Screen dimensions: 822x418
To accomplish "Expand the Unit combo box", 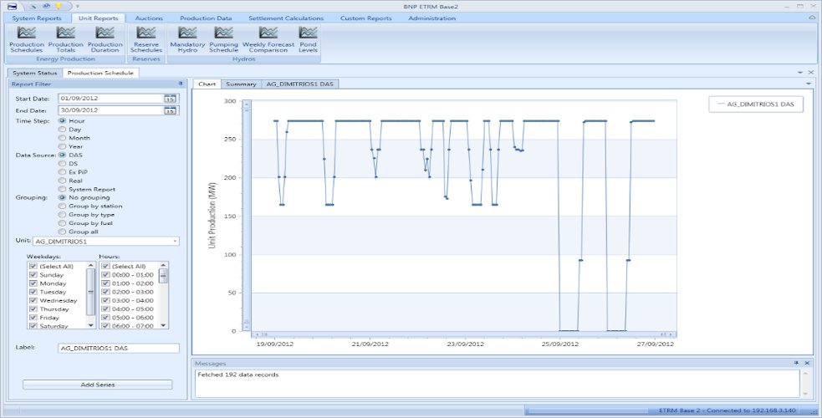I will [175, 241].
